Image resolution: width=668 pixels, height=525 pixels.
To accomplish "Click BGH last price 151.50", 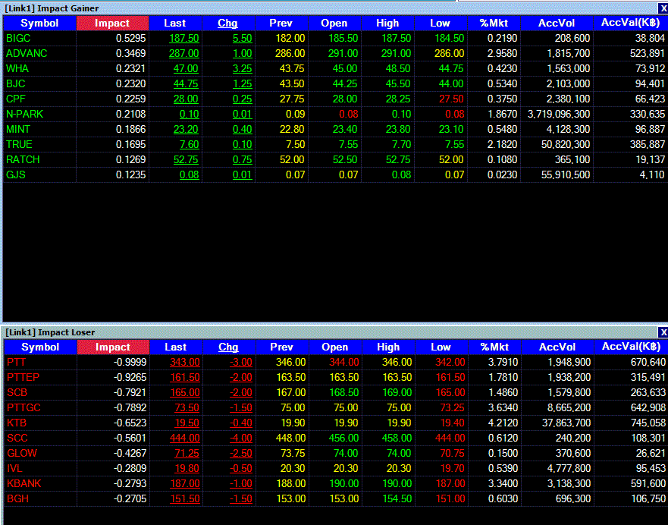I will tap(185, 498).
